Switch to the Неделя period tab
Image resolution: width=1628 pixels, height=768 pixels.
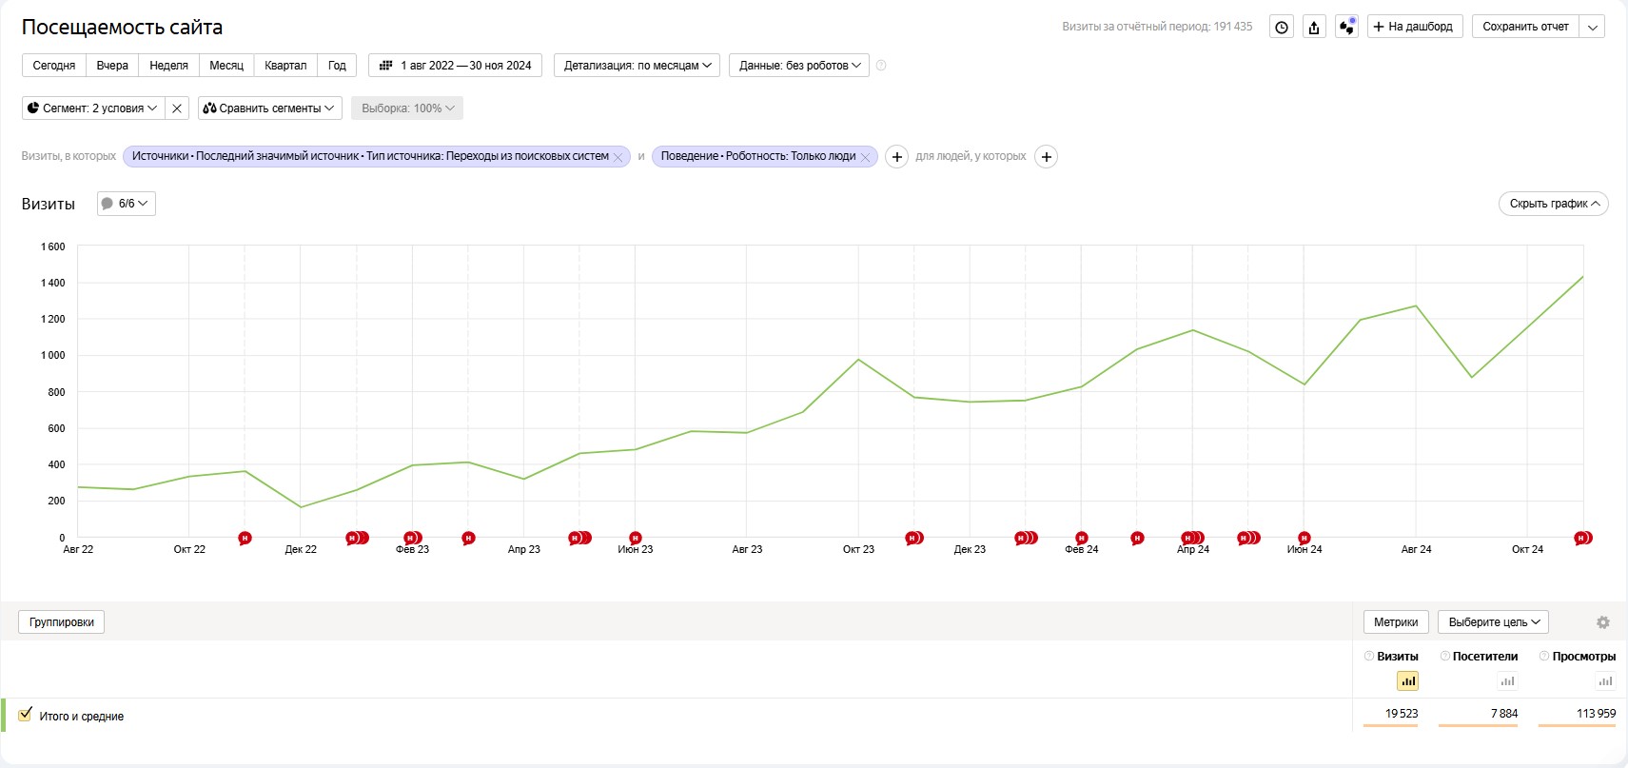[168, 66]
